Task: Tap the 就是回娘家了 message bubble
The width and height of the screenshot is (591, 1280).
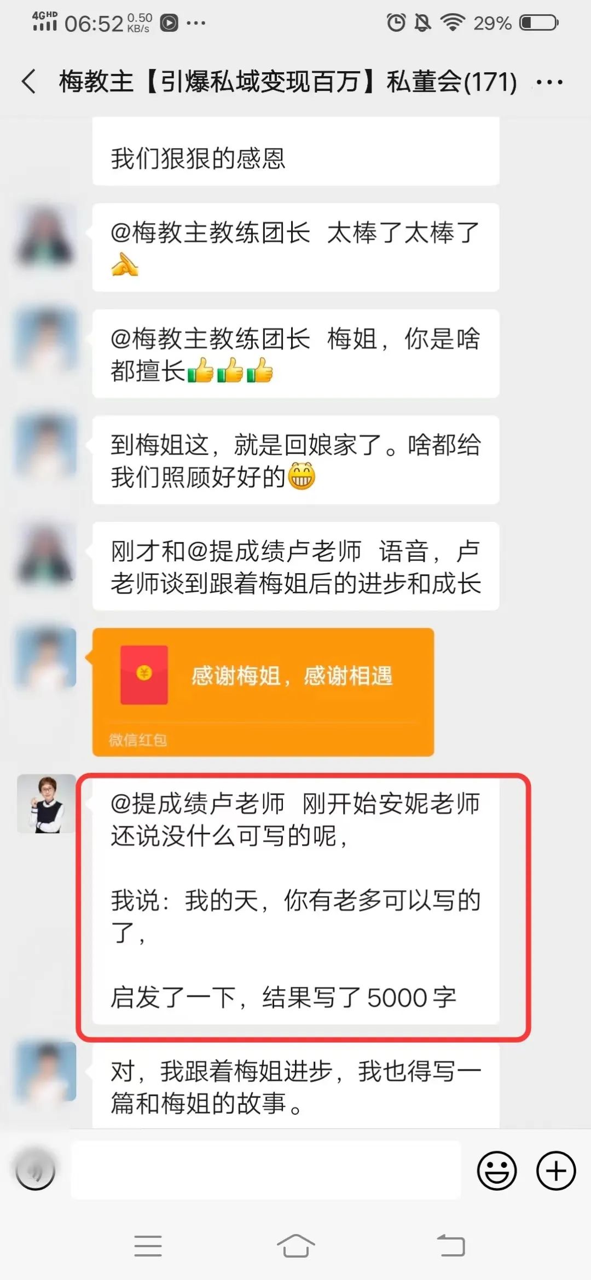Action: click(x=296, y=459)
